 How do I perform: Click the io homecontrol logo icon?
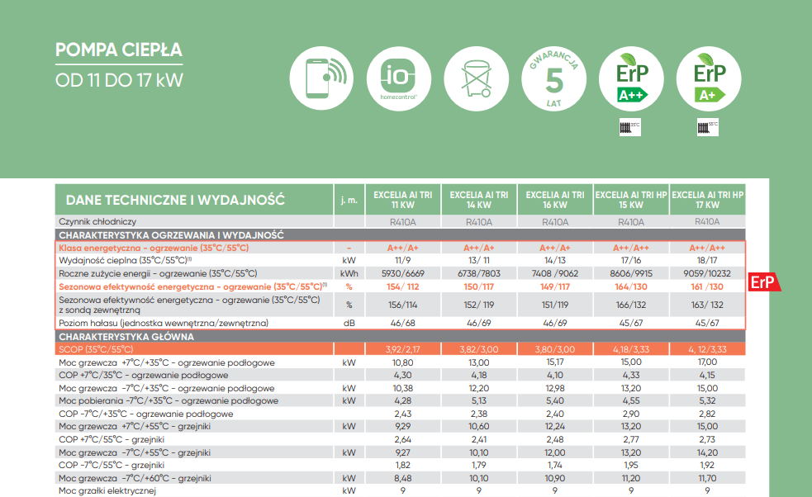[x=397, y=78]
